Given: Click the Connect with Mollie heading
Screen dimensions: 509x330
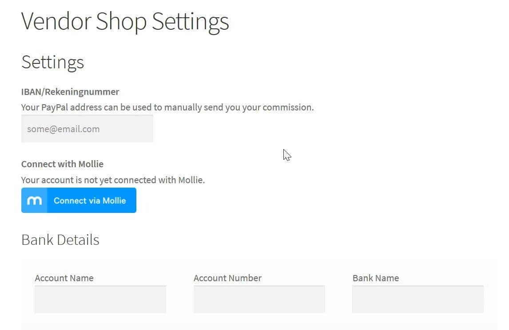Looking at the screenshot, I should [x=62, y=164].
